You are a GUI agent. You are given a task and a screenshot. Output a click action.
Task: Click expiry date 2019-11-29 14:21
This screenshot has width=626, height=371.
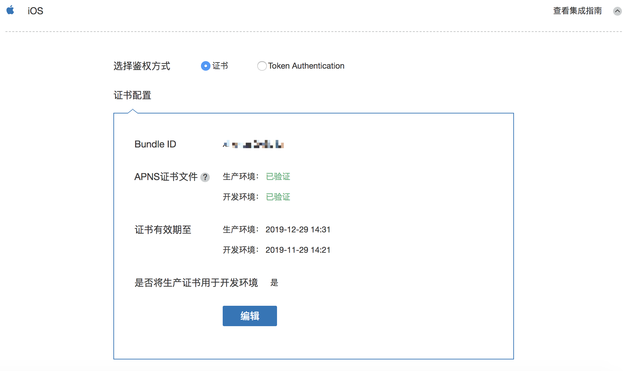pos(298,250)
